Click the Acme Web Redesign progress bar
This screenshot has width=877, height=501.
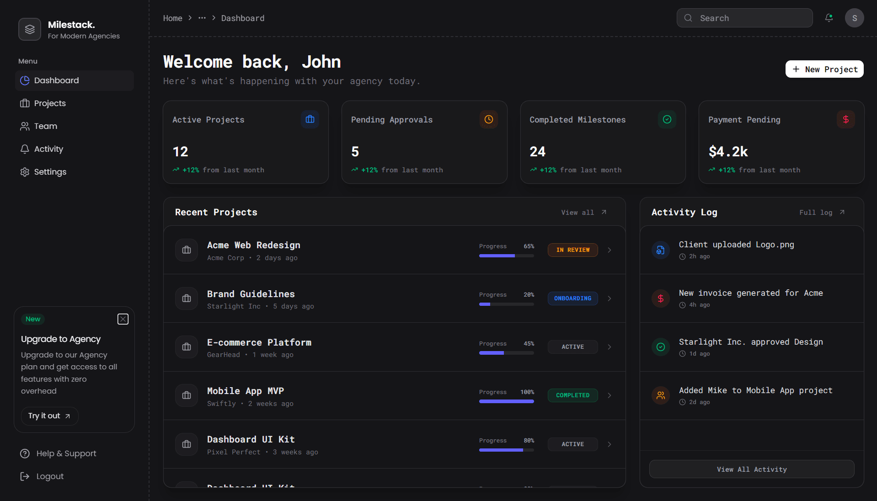tap(507, 256)
